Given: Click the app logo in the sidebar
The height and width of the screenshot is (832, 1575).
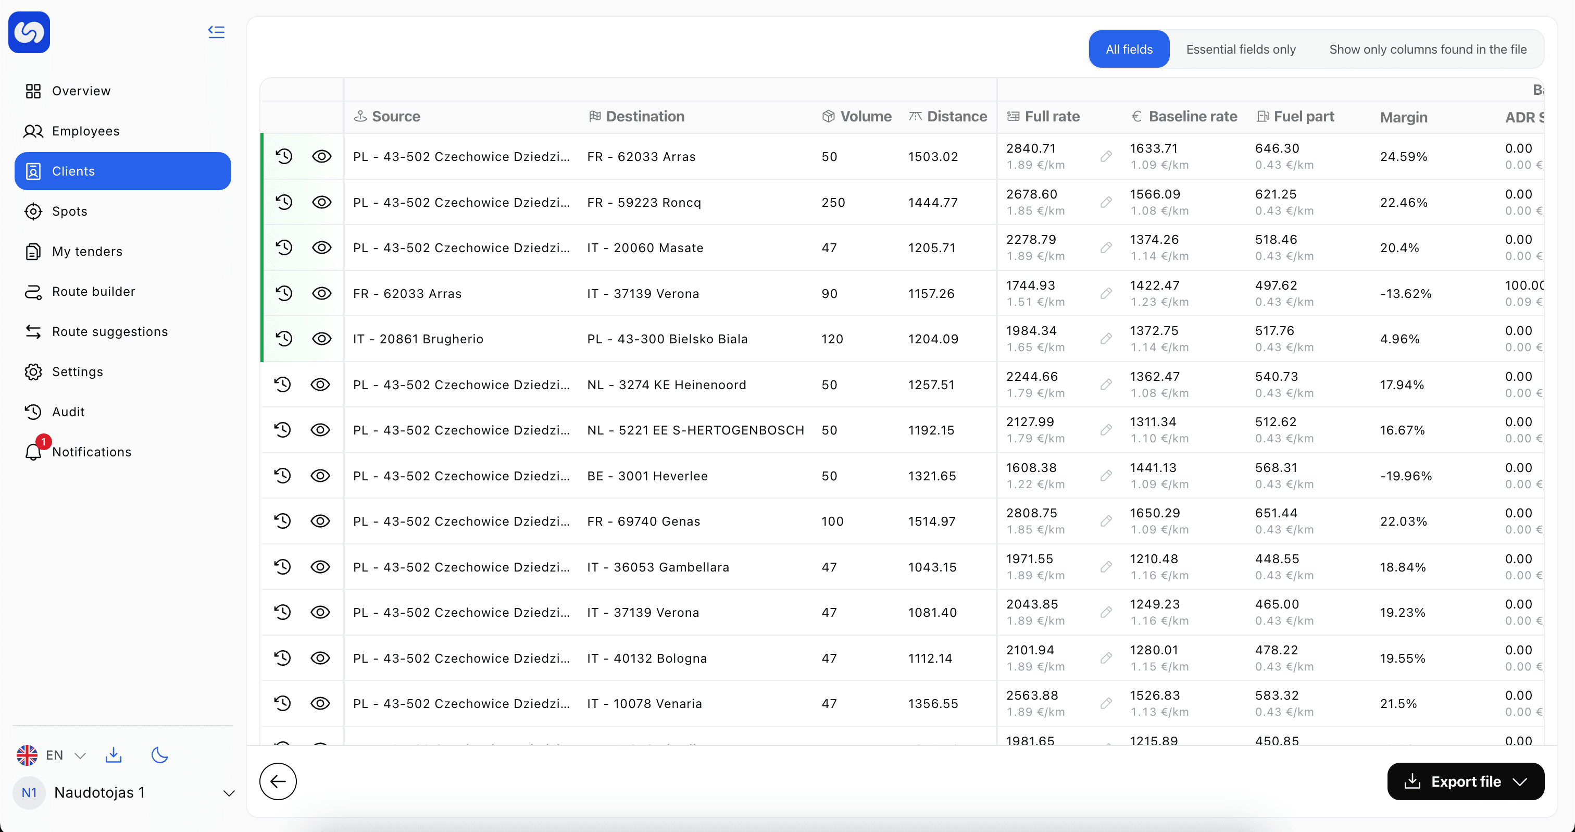Looking at the screenshot, I should pos(29,32).
